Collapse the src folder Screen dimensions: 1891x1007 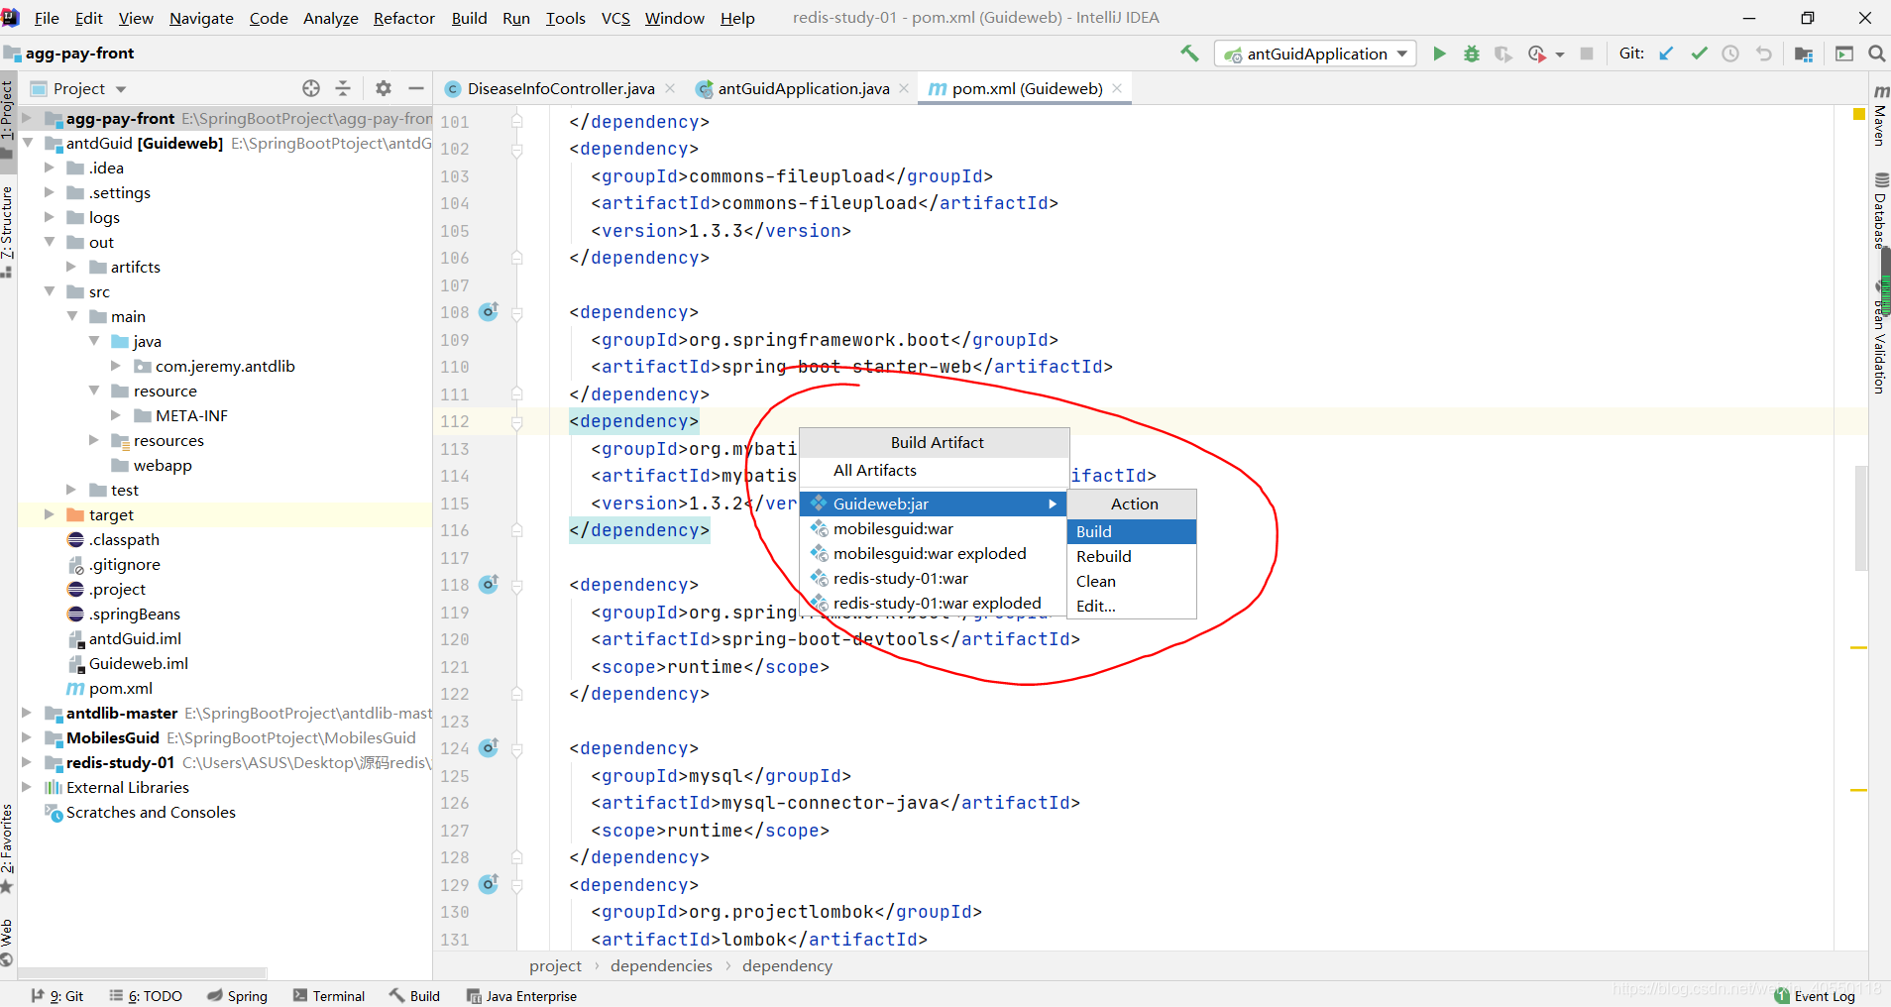(x=50, y=291)
